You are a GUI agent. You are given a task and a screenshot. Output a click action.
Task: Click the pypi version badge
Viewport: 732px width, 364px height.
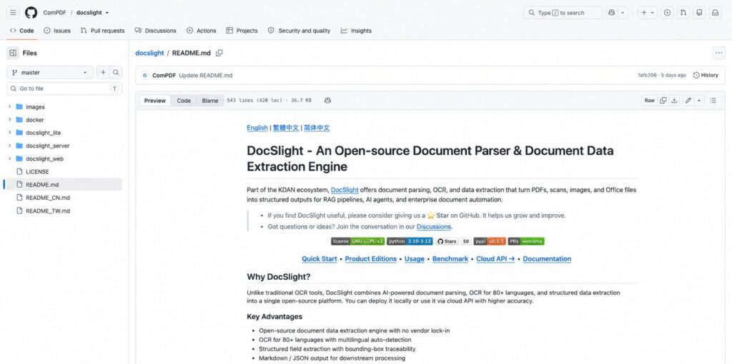point(490,241)
